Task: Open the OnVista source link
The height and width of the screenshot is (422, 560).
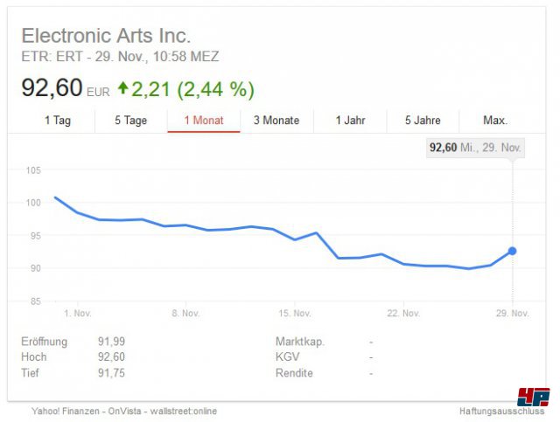Action: click(124, 411)
